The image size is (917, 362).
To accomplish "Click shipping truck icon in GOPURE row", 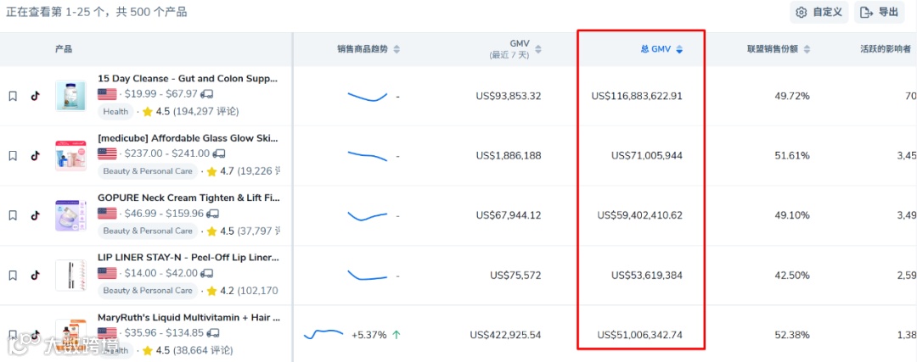I will coord(213,213).
